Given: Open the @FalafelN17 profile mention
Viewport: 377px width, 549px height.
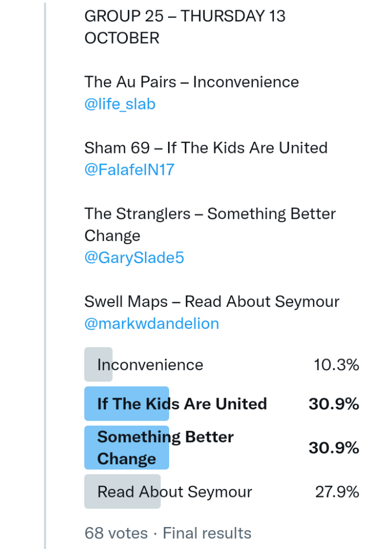Looking at the screenshot, I should click(129, 170).
